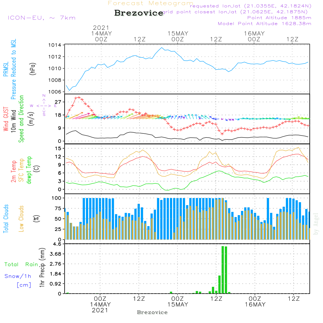Click the 2m Temp label
Image resolution: width=323 pixels, height=323 pixels.
coord(13,172)
